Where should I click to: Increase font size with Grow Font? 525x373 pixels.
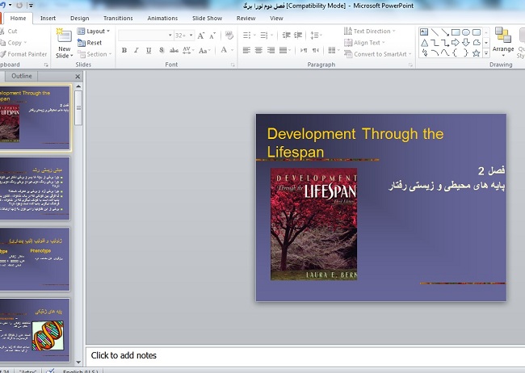coord(201,36)
